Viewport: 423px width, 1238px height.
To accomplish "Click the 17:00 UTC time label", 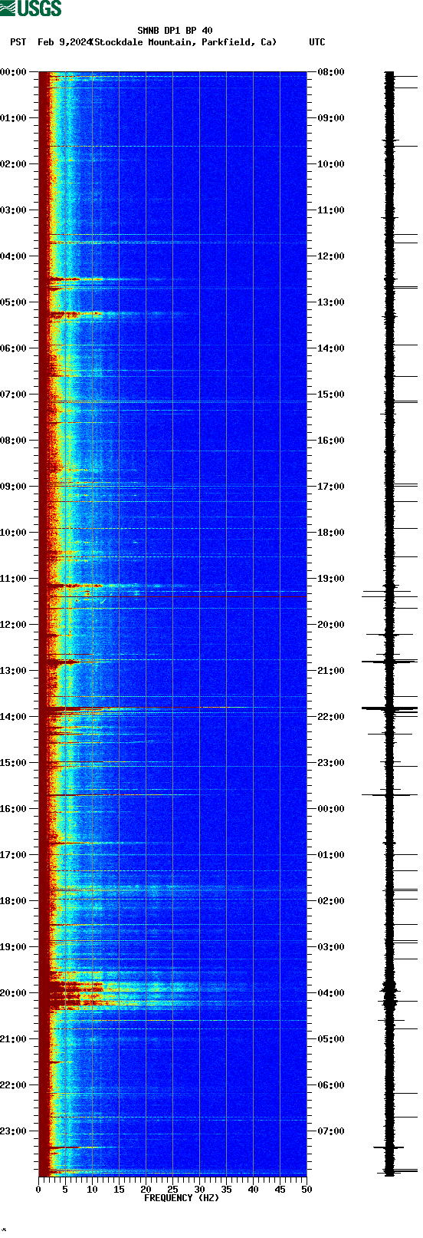I will 331,487.
